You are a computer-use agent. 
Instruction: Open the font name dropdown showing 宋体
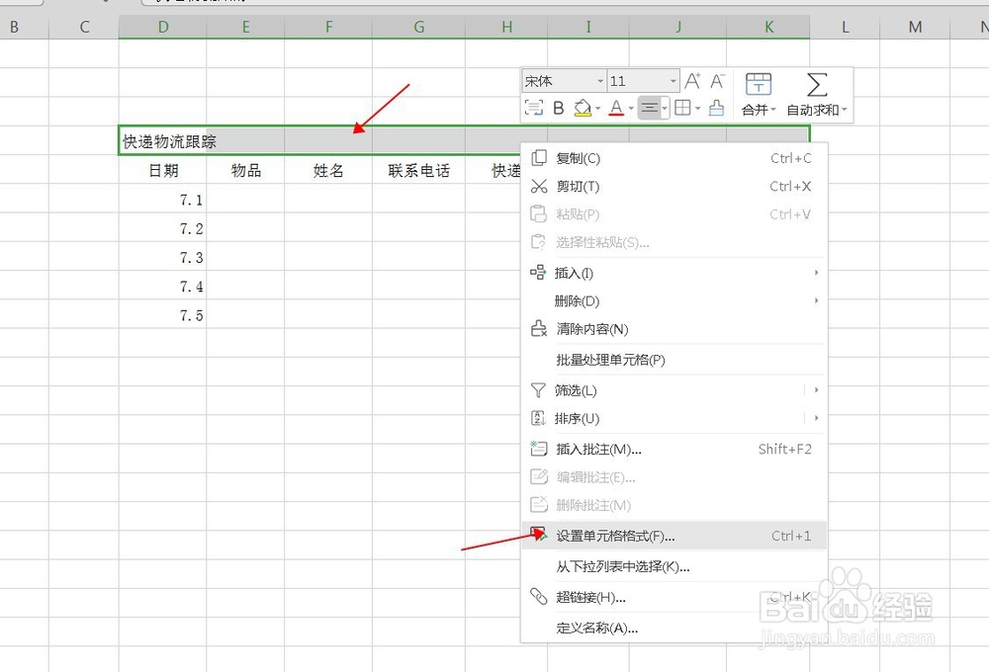click(600, 78)
